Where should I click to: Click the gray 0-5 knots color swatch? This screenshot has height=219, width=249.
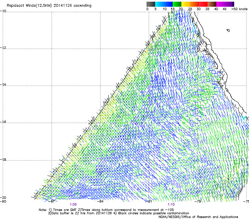(x=151, y=4)
